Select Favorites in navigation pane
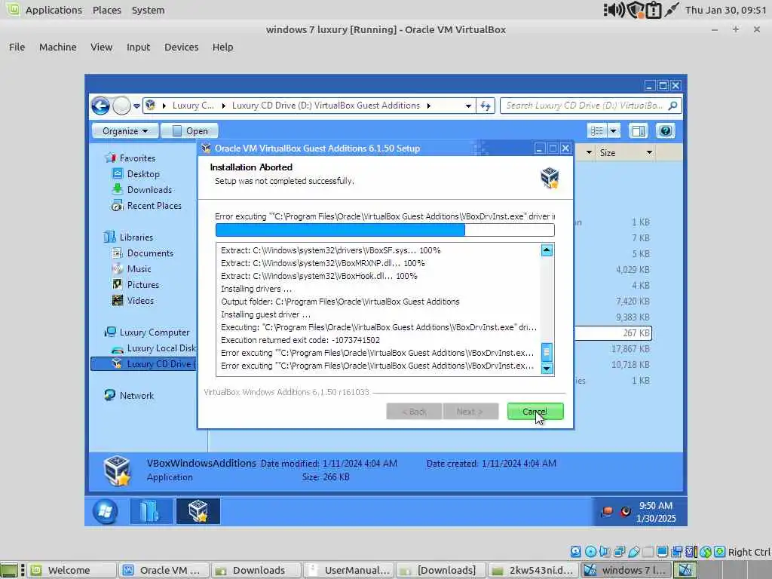The width and height of the screenshot is (772, 579). (137, 158)
